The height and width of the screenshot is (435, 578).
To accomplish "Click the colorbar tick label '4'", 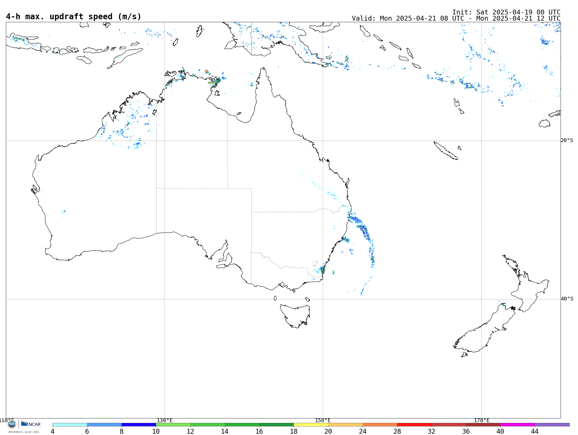I will pos(53,431).
